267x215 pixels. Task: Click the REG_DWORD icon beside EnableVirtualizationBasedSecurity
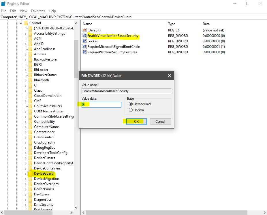(85, 35)
